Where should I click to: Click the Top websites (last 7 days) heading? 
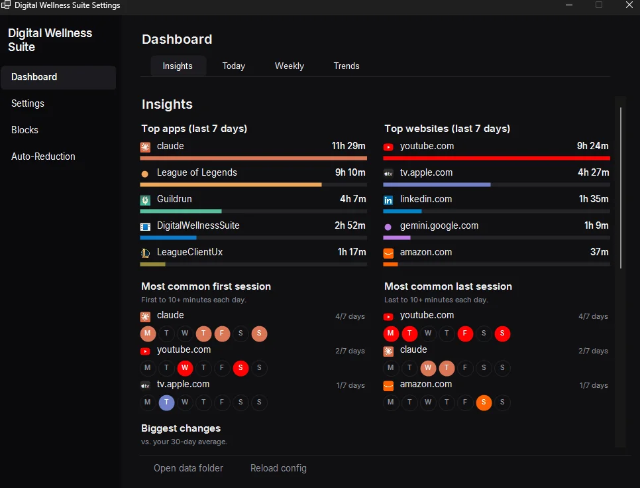[447, 129]
